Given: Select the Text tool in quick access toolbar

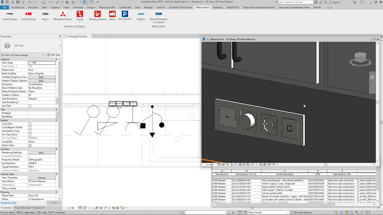Looking at the screenshot, I should tap(67, 2).
